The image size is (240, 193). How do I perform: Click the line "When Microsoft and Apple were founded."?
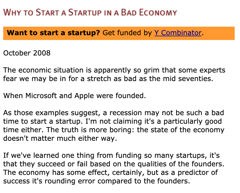[75, 95]
